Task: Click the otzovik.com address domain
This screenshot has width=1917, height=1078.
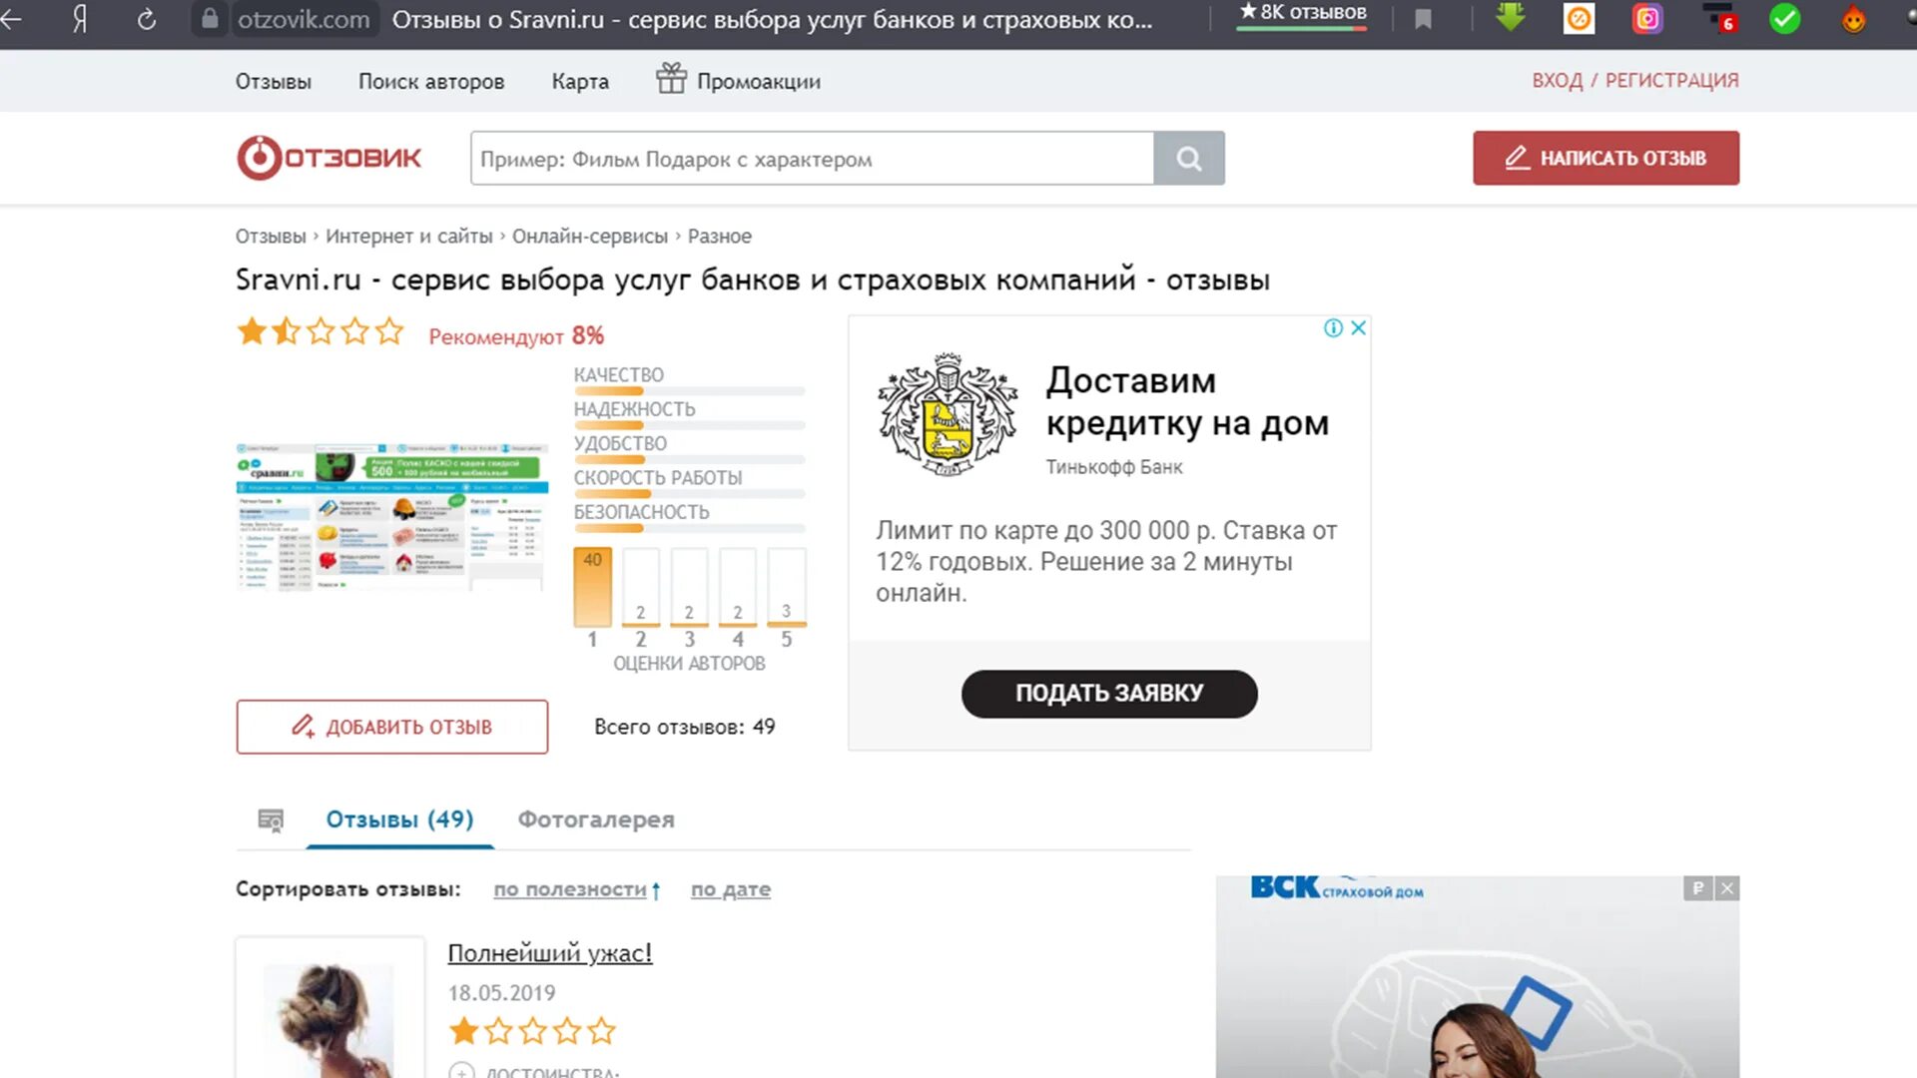Action: point(304,19)
